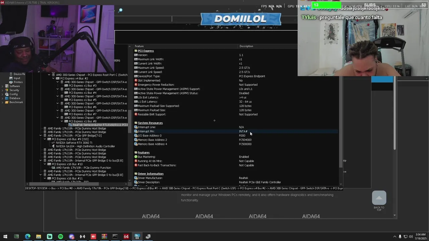The image size is (429, 241).
Task: Click the Slot Implemented red X icon
Action: pos(136,80)
